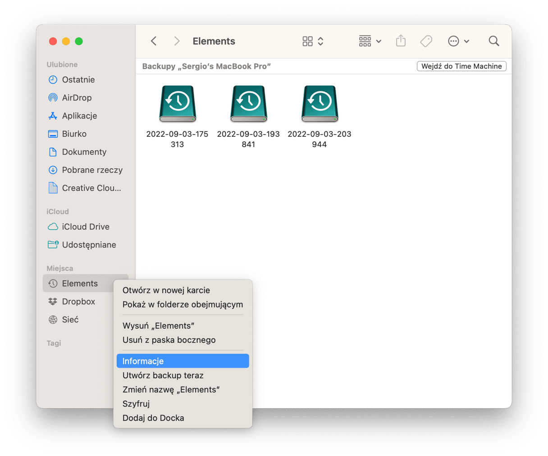The width and height of the screenshot is (548, 456).
Task: Choose Wysuń „Elements” from context menu
Action: click(183, 325)
